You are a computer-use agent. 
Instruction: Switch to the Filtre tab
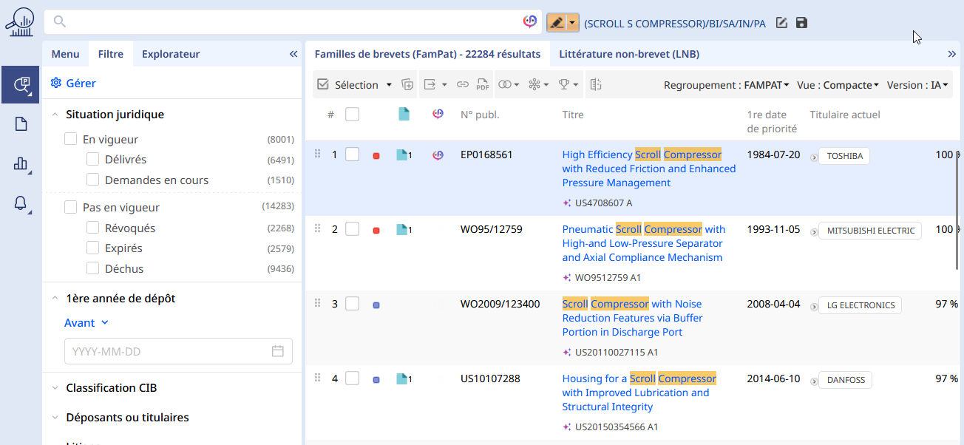pyautogui.click(x=111, y=54)
